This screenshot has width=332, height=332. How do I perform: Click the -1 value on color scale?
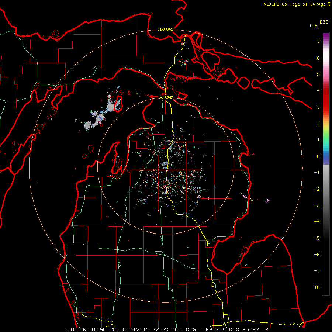(x=317, y=173)
